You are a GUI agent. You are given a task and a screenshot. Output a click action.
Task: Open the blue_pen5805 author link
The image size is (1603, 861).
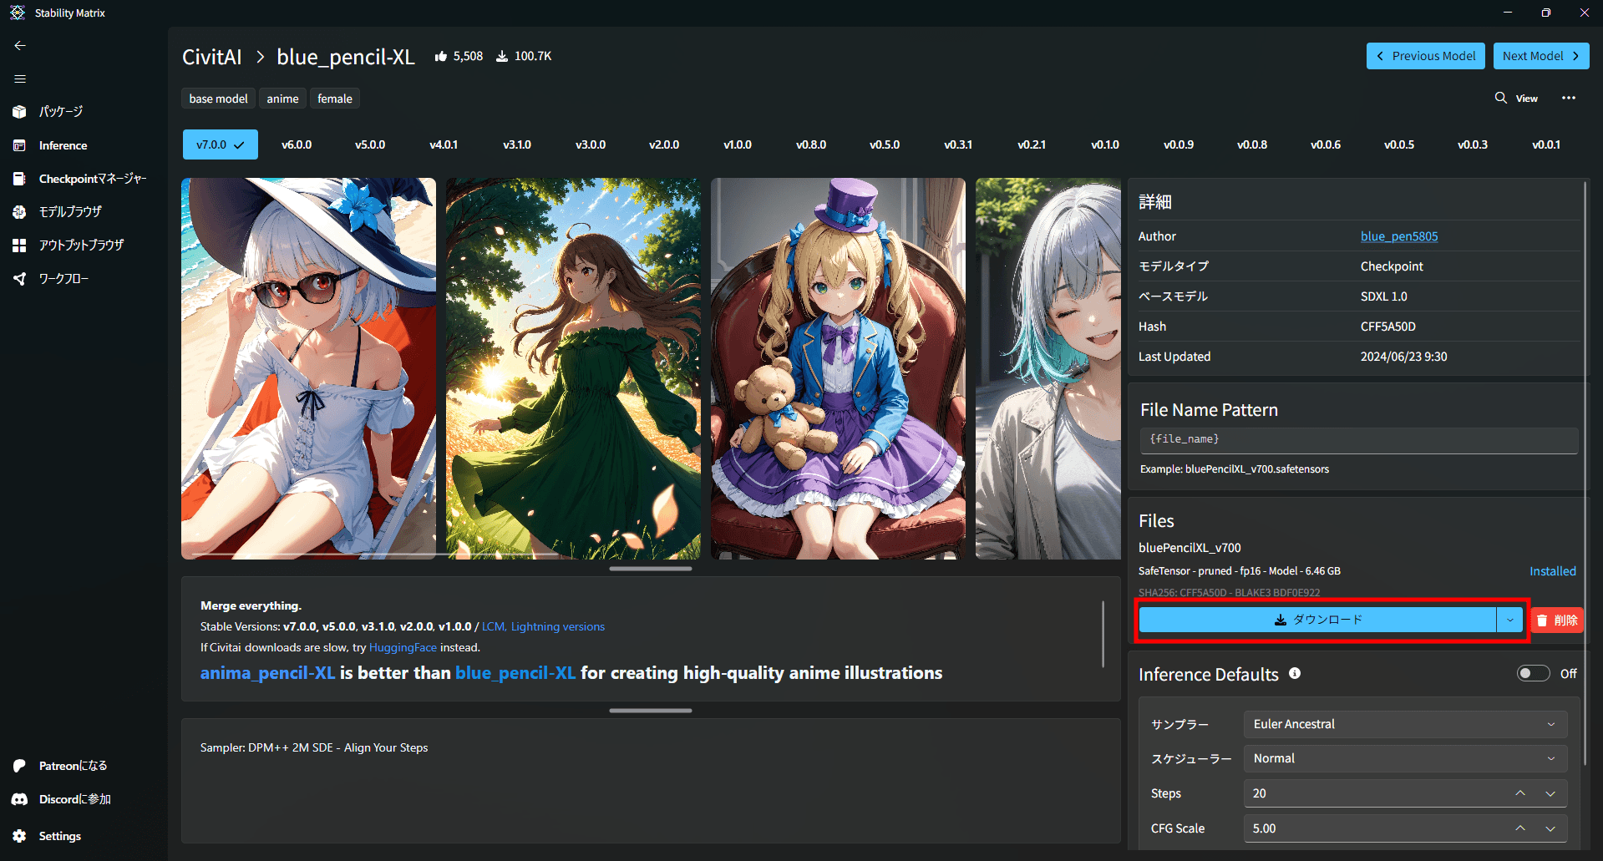[1399, 236]
